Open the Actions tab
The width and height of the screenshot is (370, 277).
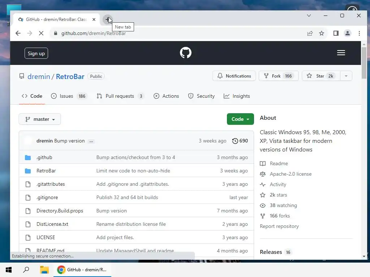click(x=166, y=96)
